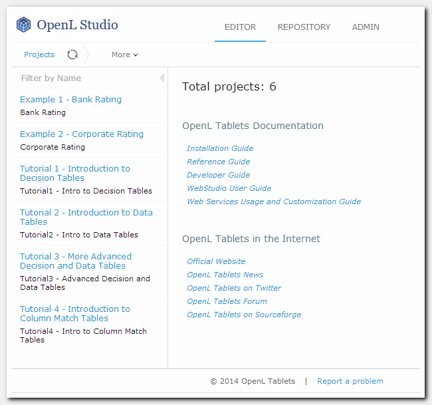The image size is (432, 405).
Task: Click the OpenL Tablets in the Internet heading
Action: 251,239
